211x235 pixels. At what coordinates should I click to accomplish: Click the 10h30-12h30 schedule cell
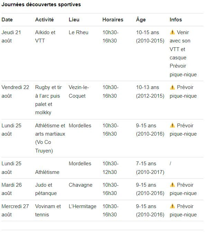[x=111, y=168]
